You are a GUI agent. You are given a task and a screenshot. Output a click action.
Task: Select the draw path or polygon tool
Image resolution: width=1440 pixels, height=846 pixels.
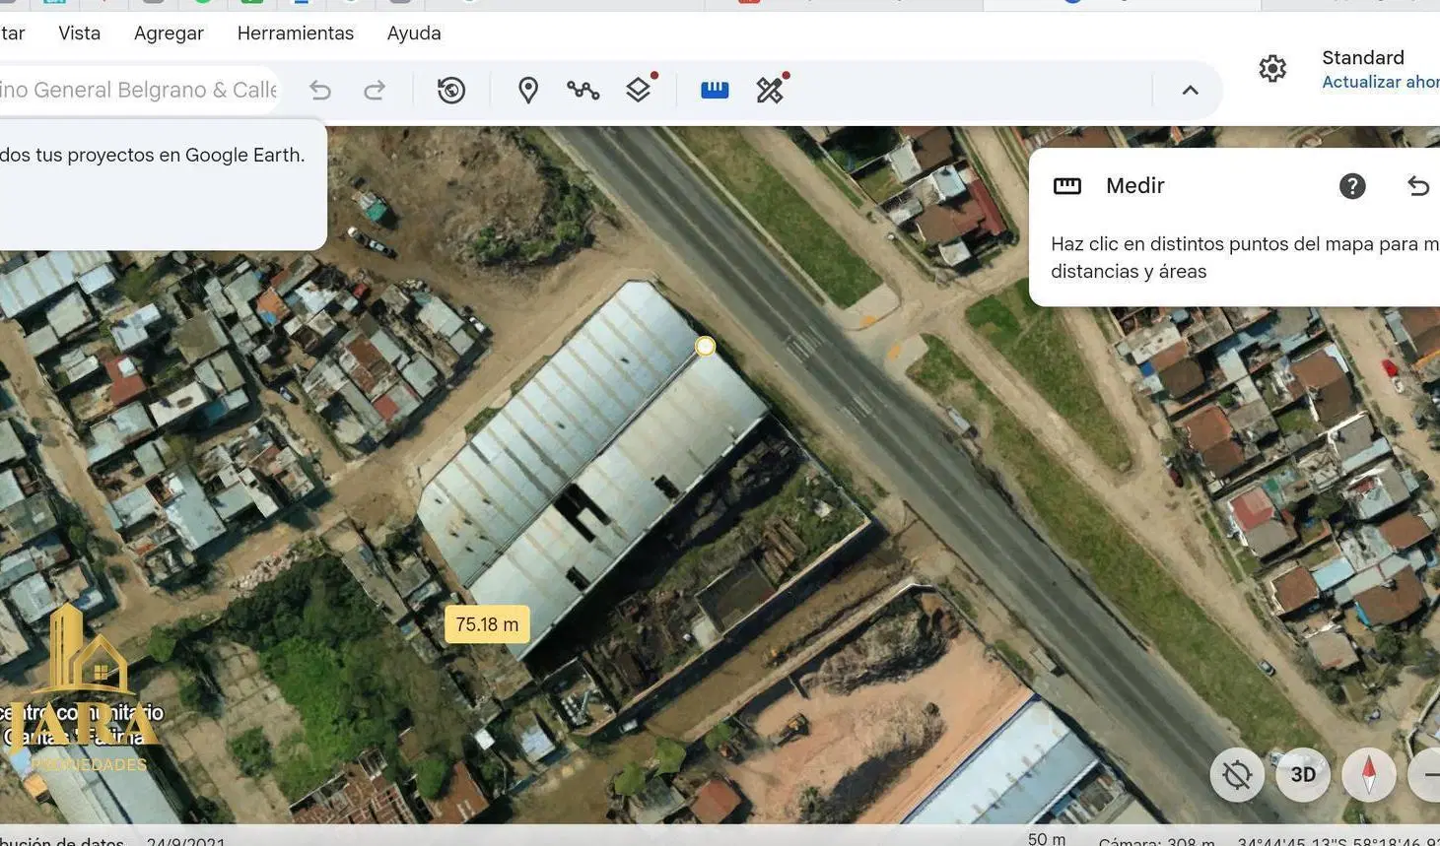(x=583, y=91)
